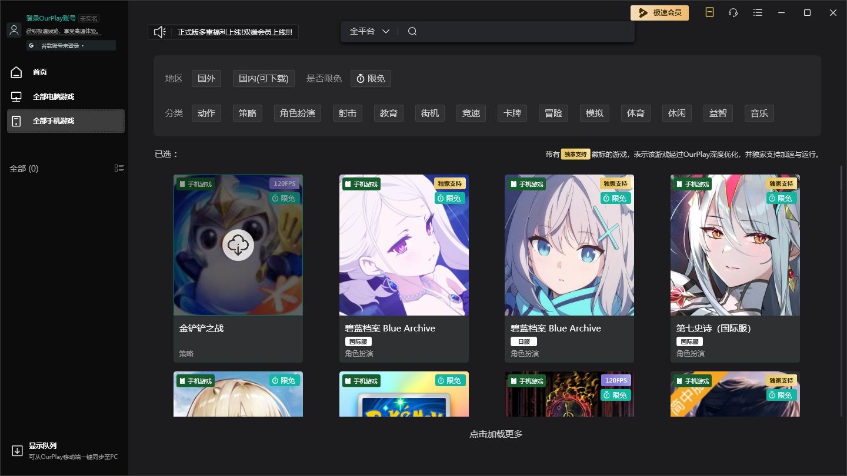
Task: Click 120FPS badge on second-row dark game card
Action: tap(615, 381)
